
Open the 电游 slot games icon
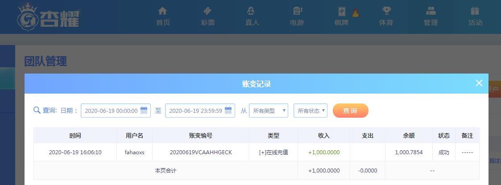297,11
